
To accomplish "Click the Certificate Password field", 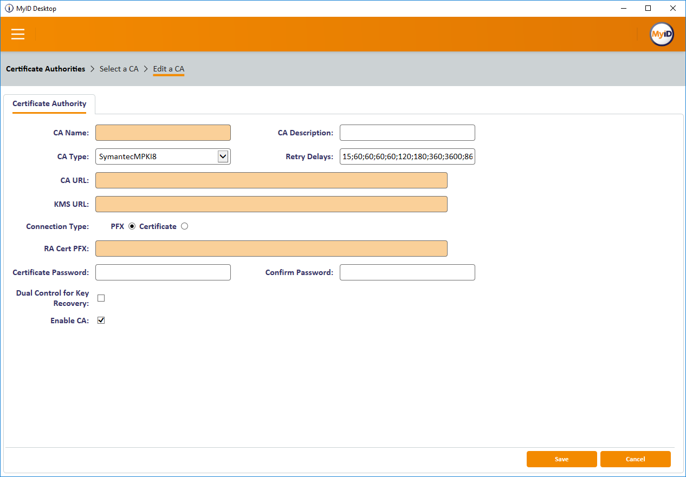I will 163,272.
